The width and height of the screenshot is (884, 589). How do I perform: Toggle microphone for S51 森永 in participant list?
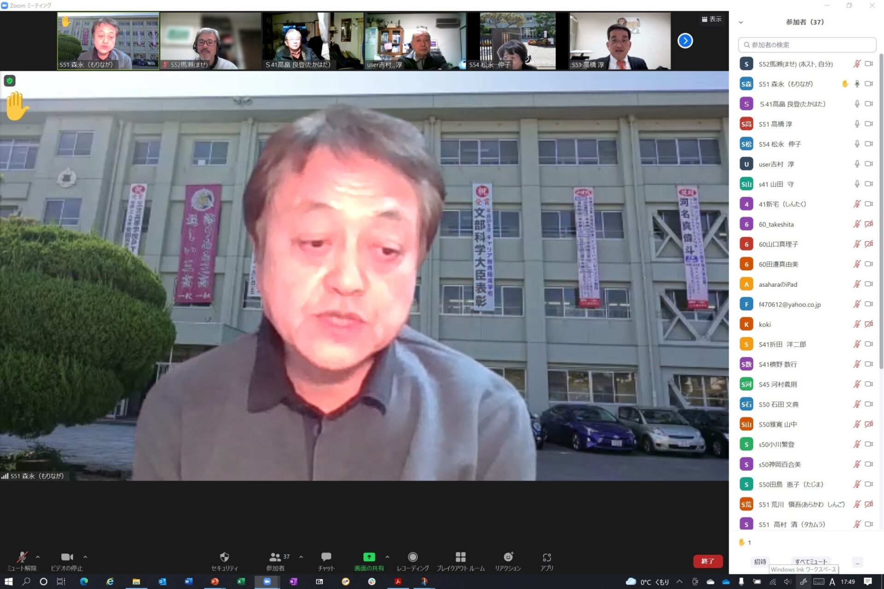pos(856,84)
